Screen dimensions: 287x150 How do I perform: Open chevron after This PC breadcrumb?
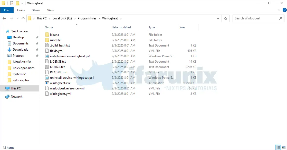[50, 18]
